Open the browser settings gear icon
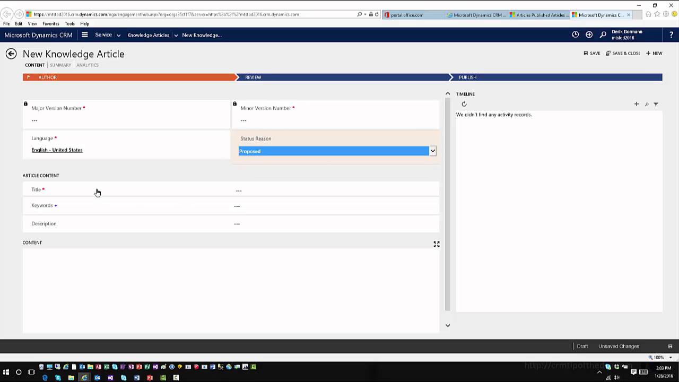The height and width of the screenshot is (382, 679). tap(666, 14)
